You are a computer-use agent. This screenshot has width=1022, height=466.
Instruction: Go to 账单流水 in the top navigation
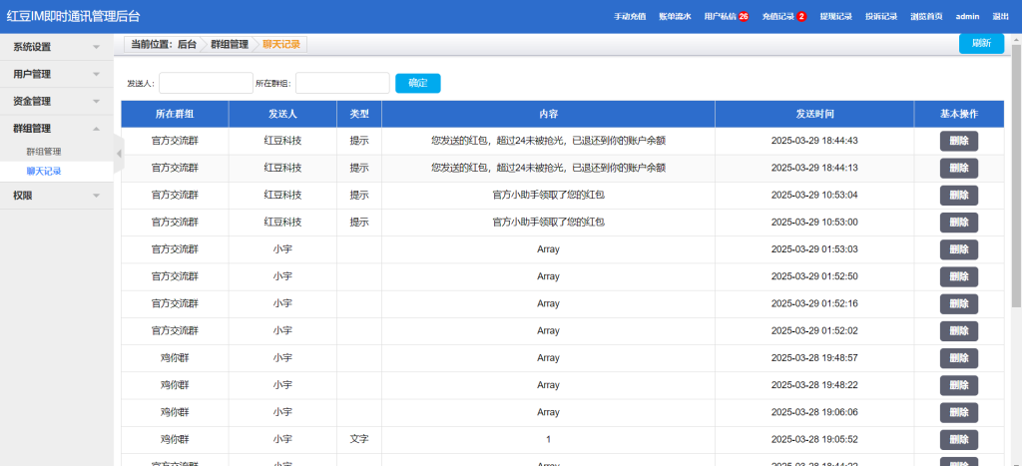675,17
